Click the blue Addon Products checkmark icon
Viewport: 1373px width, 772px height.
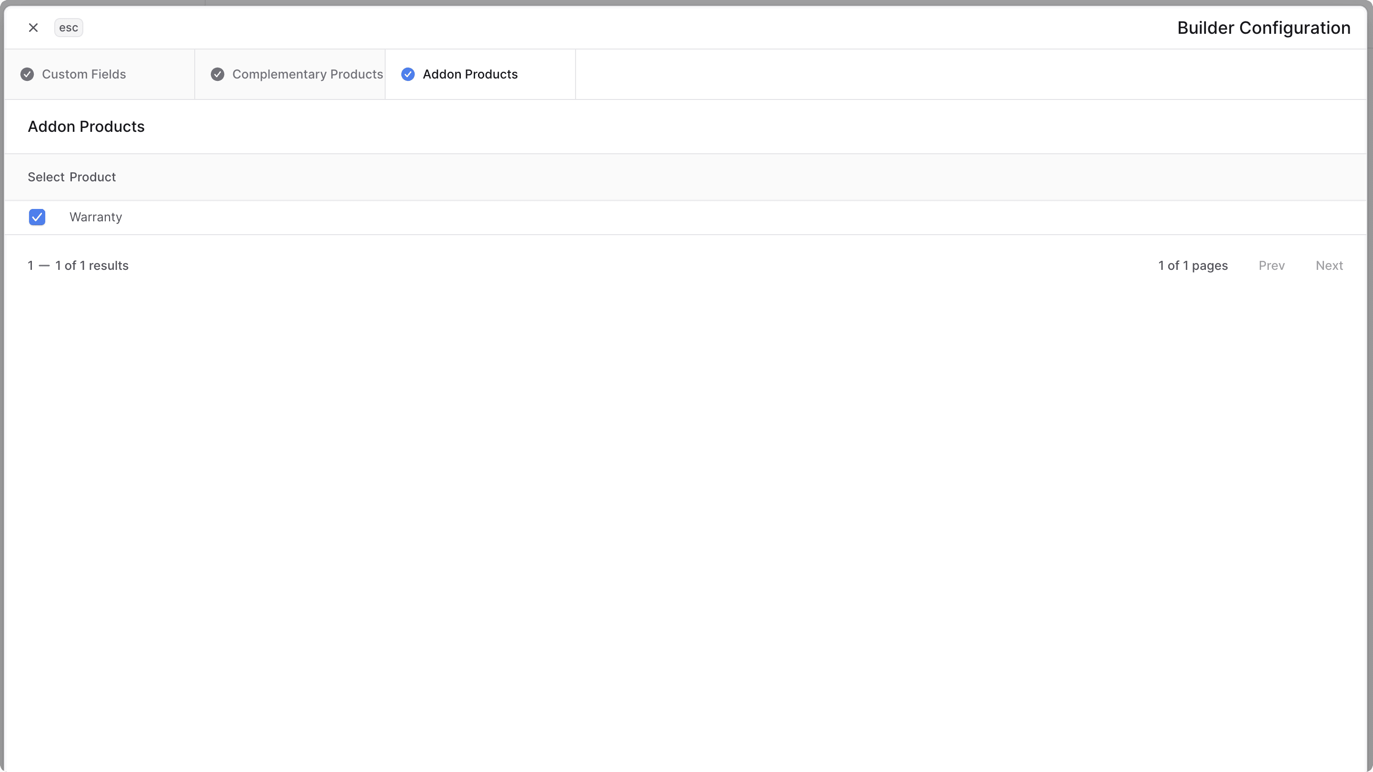pyautogui.click(x=408, y=74)
